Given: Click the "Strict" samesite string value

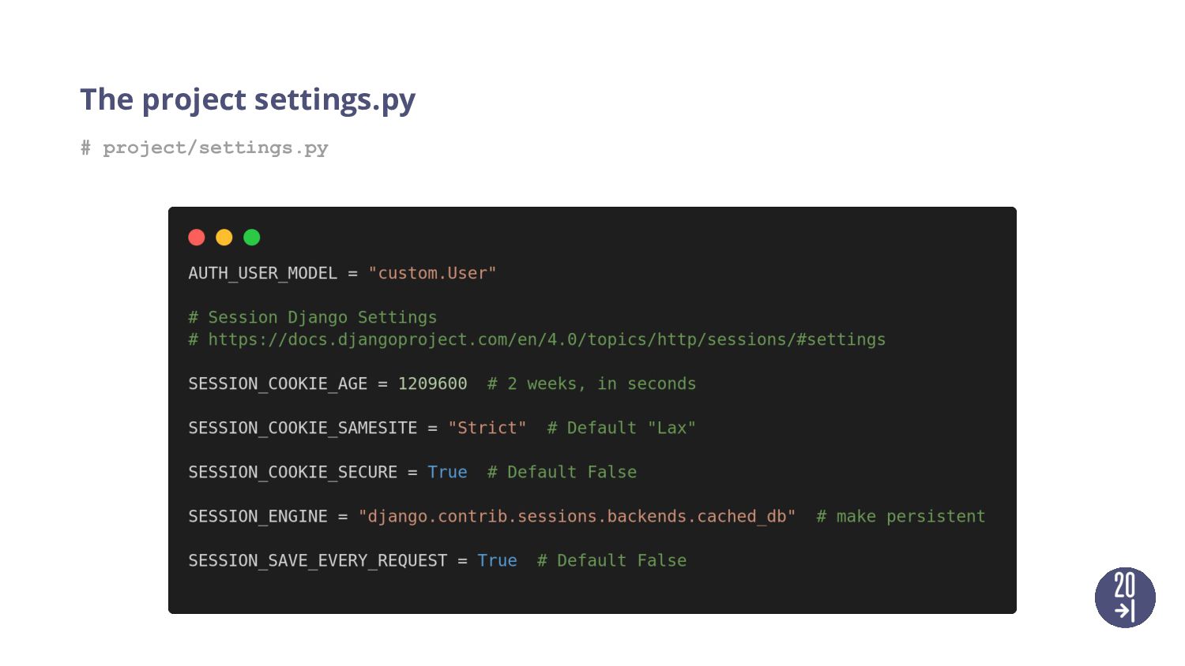Looking at the screenshot, I should point(487,428).
